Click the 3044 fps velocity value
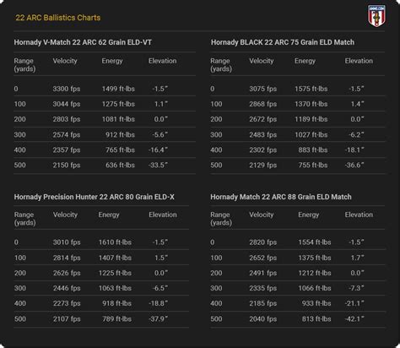 click(x=67, y=104)
